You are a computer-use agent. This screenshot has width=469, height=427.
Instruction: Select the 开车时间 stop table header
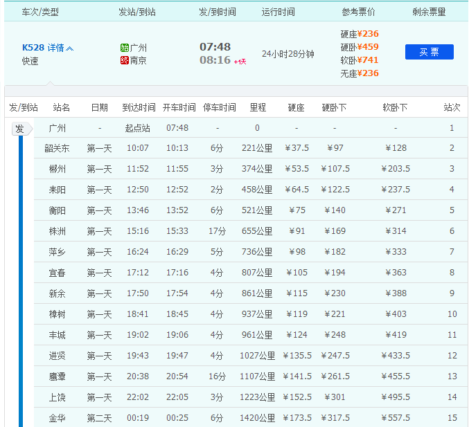click(179, 107)
